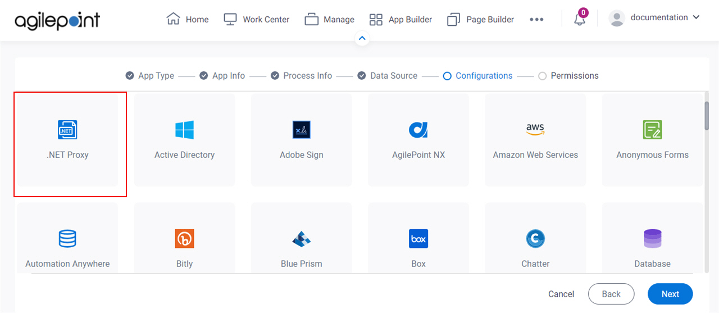
Task: Click the Adobe Sign label
Action: click(x=302, y=155)
